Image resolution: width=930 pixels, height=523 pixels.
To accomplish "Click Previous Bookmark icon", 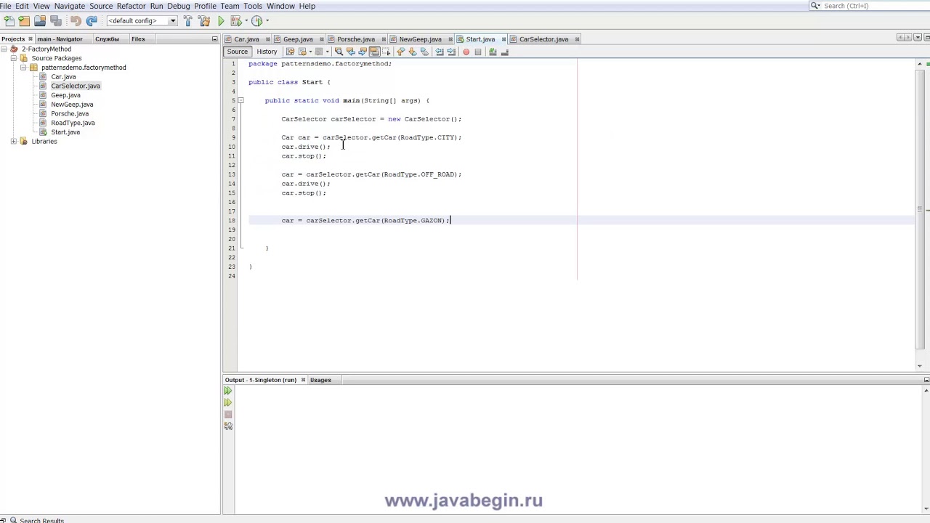I will (x=400, y=52).
